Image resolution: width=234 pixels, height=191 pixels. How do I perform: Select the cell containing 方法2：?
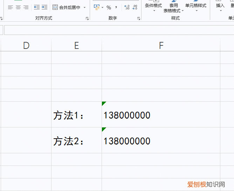pyautogui.click(x=77, y=140)
